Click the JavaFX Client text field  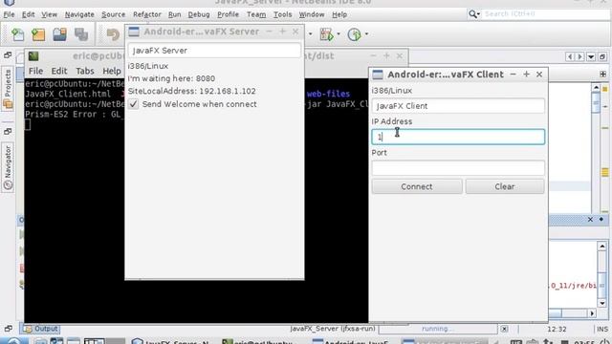(x=458, y=106)
